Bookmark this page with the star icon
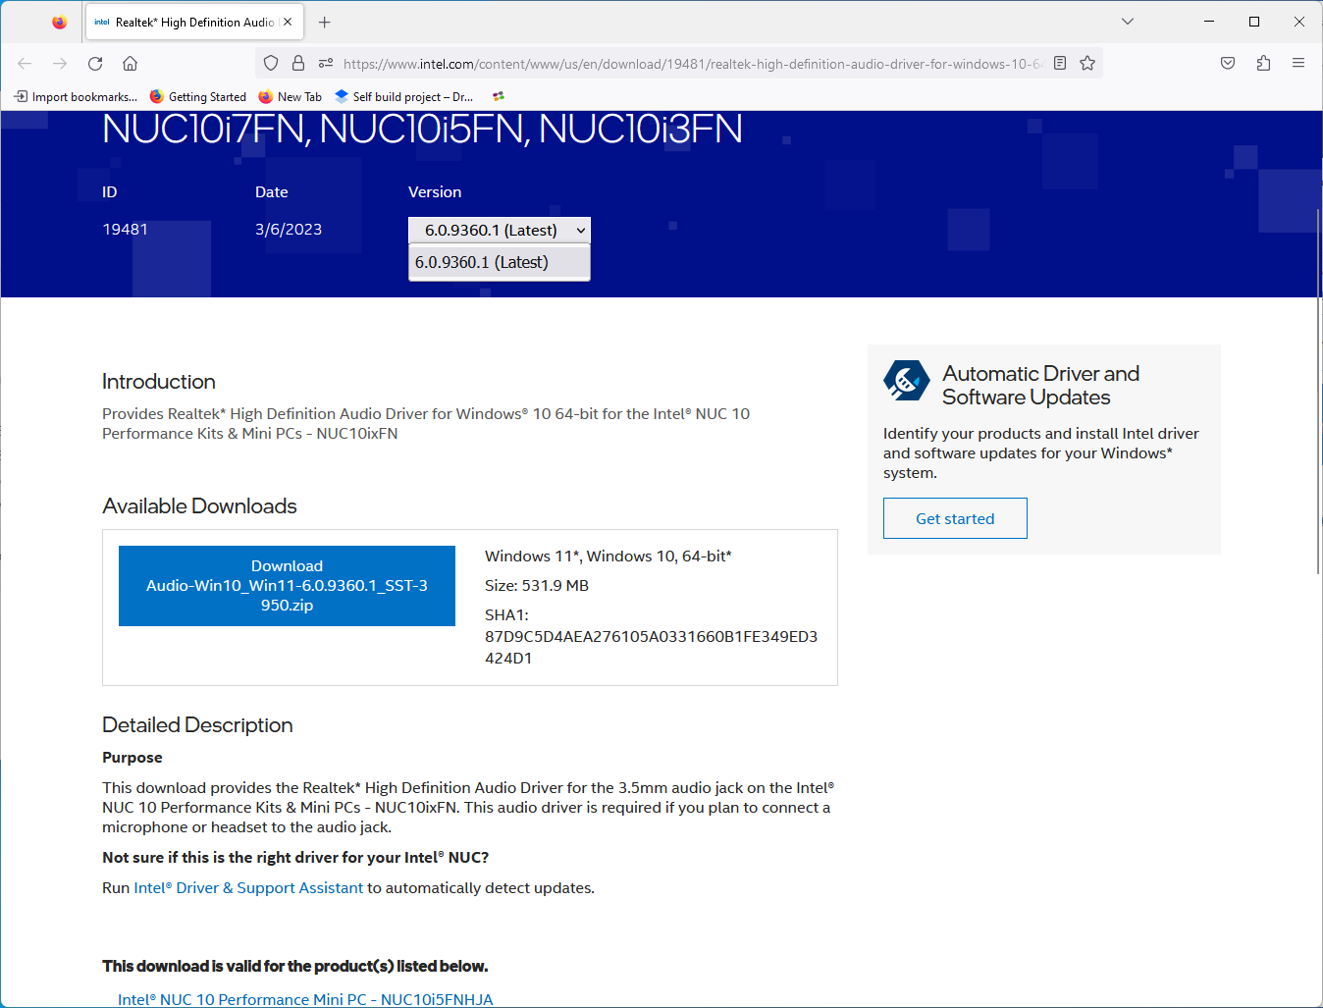Image resolution: width=1323 pixels, height=1008 pixels. click(x=1087, y=64)
